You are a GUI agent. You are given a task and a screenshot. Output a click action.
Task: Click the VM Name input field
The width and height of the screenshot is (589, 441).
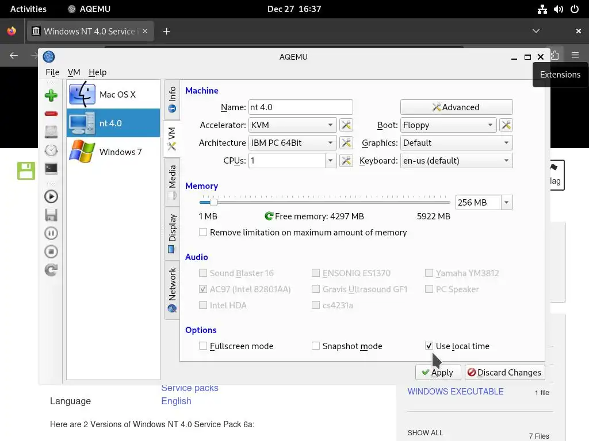click(x=300, y=107)
